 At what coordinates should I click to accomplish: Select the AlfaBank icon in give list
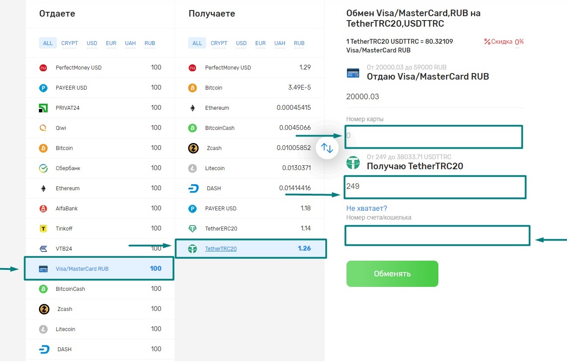pos(43,209)
